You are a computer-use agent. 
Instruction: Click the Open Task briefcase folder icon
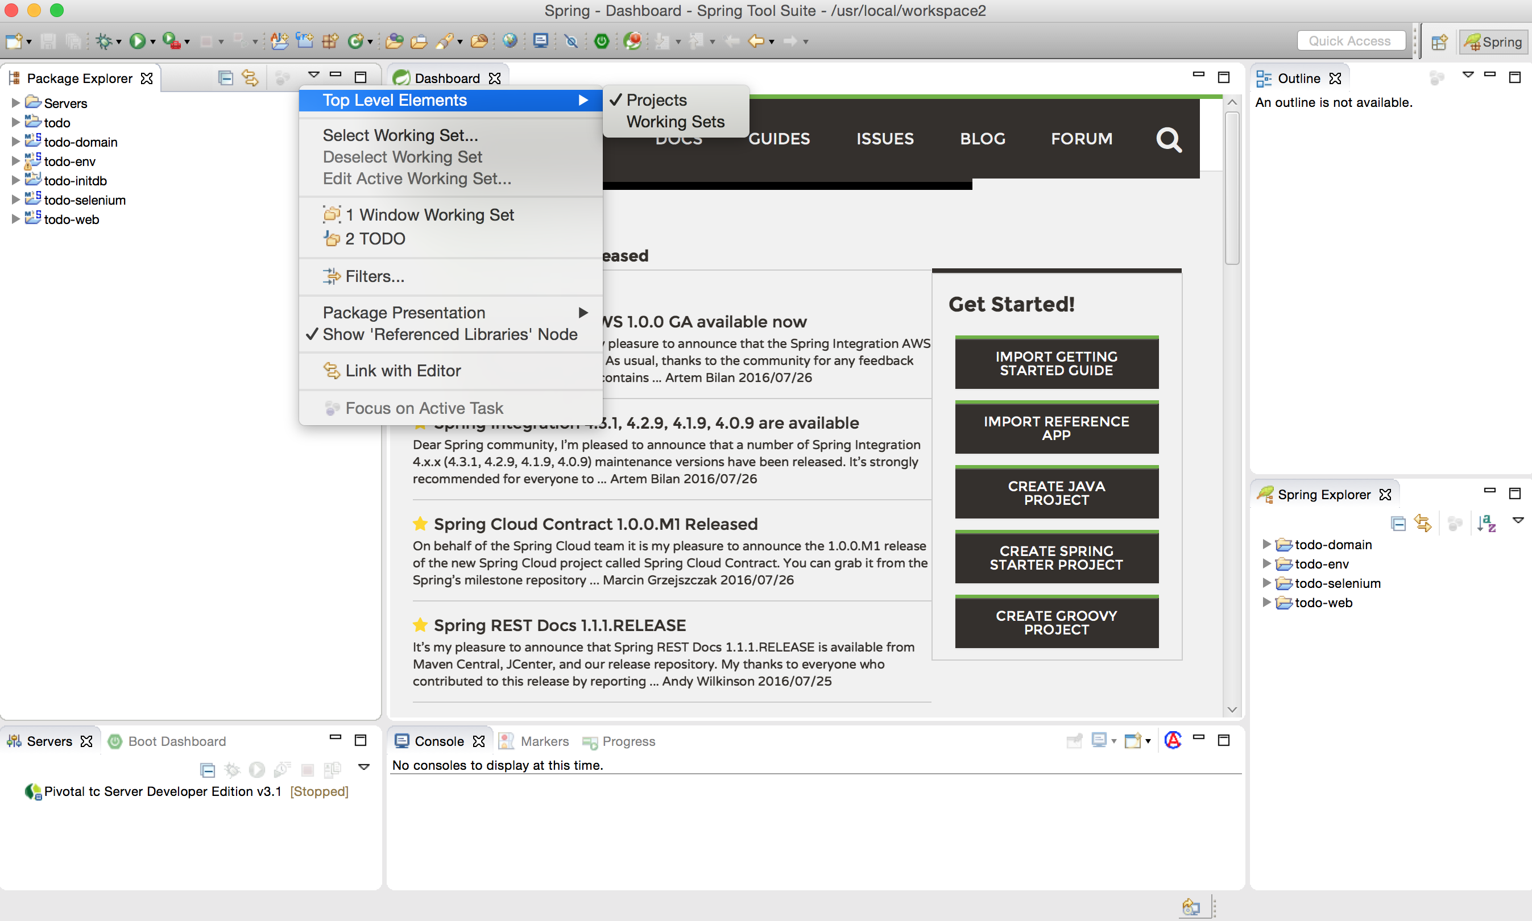(419, 41)
